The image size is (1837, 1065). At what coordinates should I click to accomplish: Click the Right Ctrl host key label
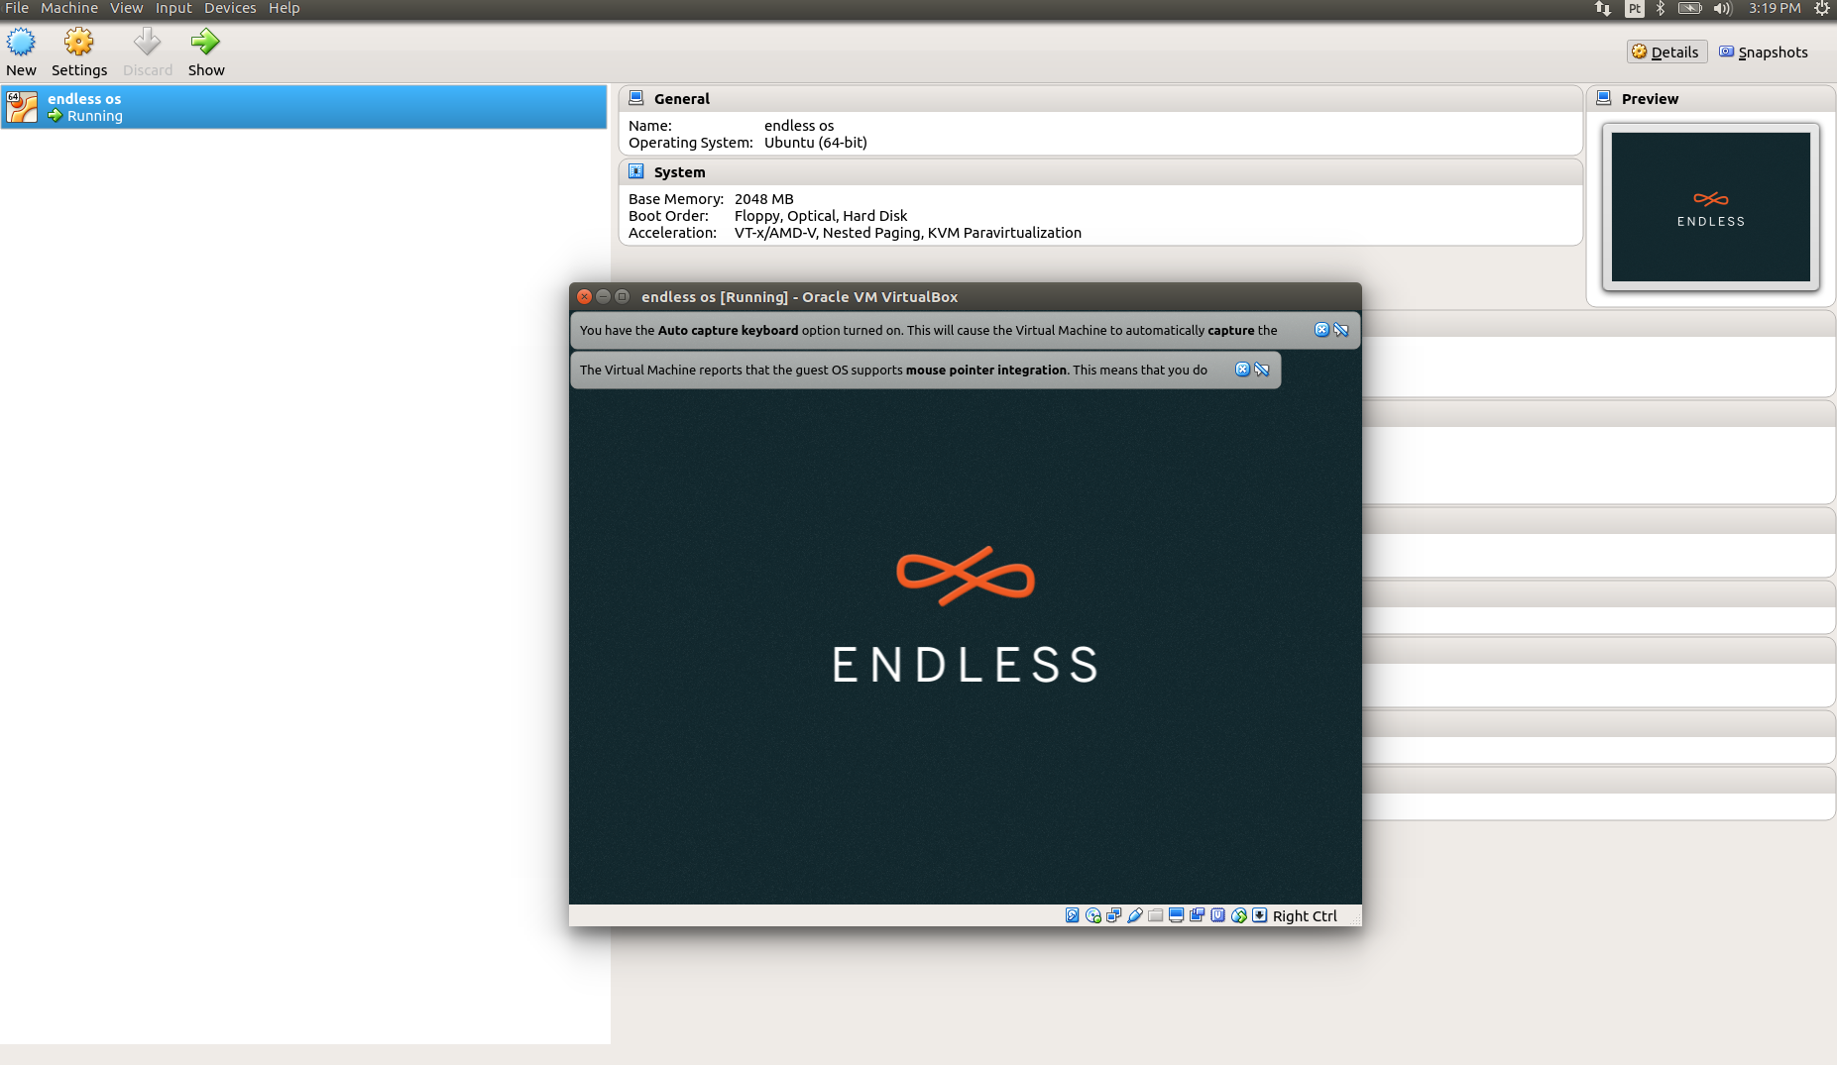pyautogui.click(x=1305, y=916)
